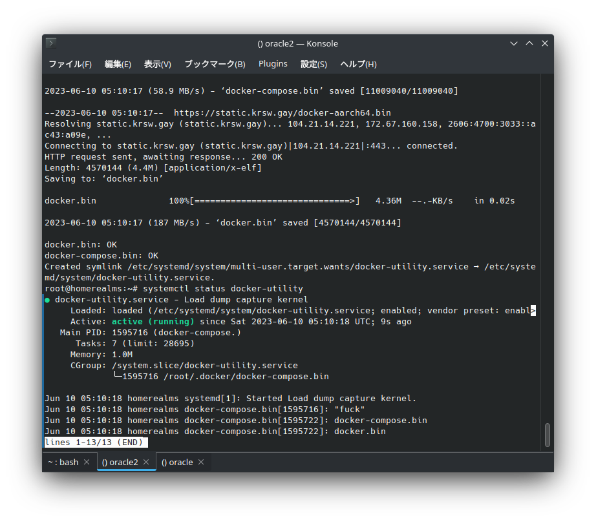Viewport: 596px width, 522px height.
Task: Click the 'lines 1-13/13 (END)' pager status
Action: tap(96, 443)
